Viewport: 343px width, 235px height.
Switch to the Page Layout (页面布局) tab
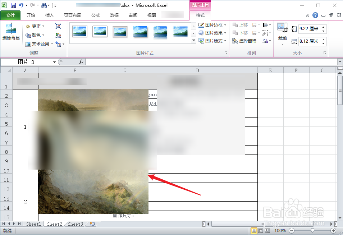[x=72, y=15]
